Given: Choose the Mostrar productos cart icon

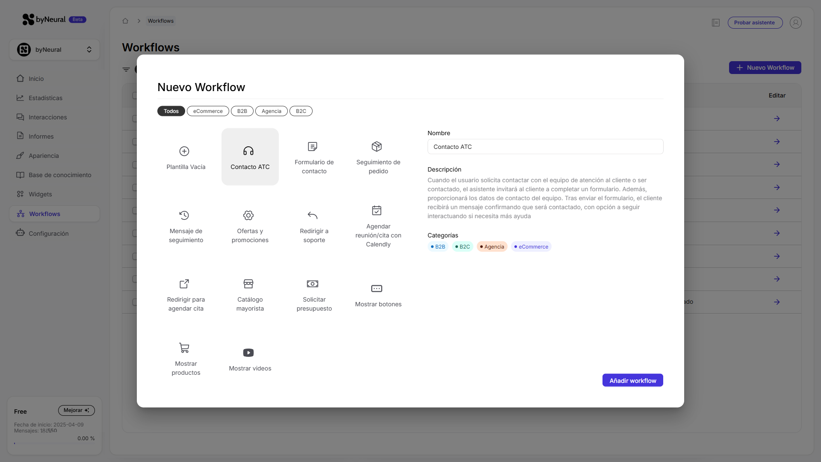Looking at the screenshot, I should click(184, 348).
